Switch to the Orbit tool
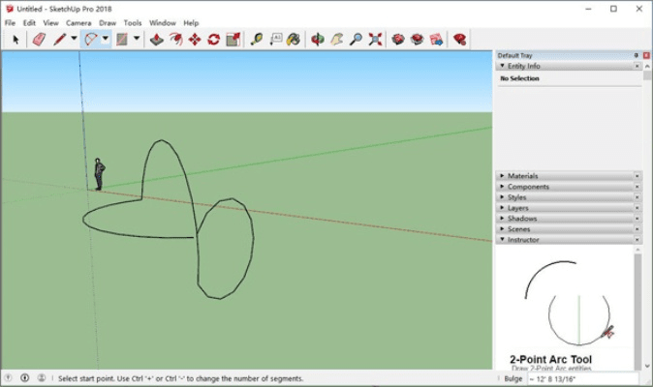Image resolution: width=653 pixels, height=387 pixels. point(318,40)
